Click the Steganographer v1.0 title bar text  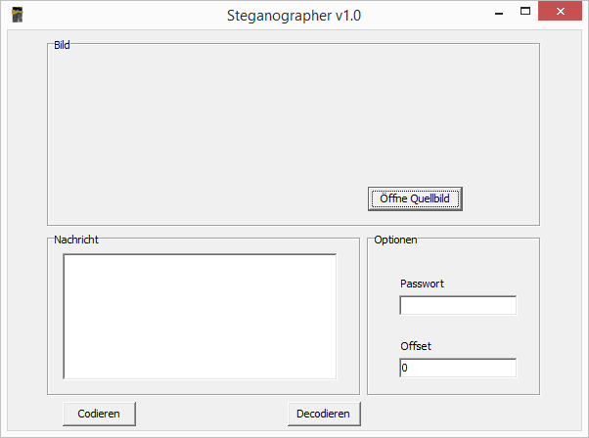(x=294, y=16)
